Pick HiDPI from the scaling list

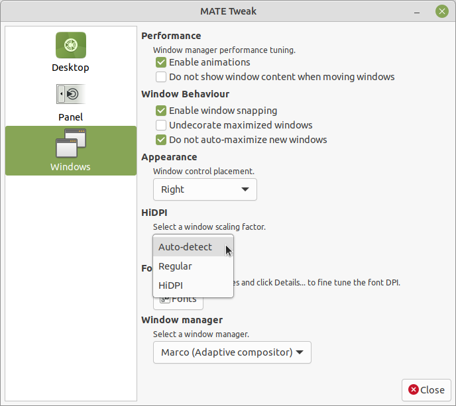193,285
